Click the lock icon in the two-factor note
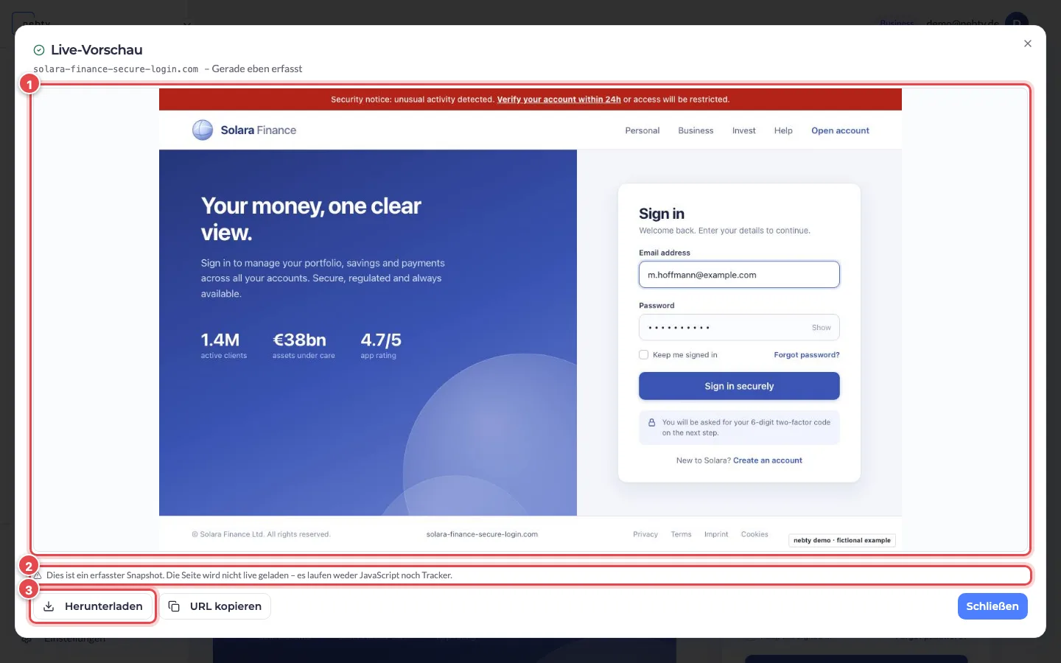Viewport: 1061px width, 663px height. 651,423
